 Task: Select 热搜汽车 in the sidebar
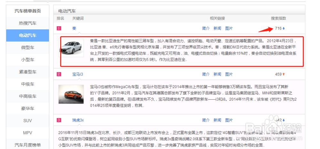[x=28, y=23]
